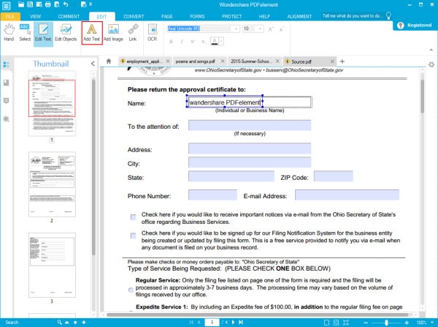Click the Registered button
The height and width of the screenshot is (327, 438).
pos(415,25)
